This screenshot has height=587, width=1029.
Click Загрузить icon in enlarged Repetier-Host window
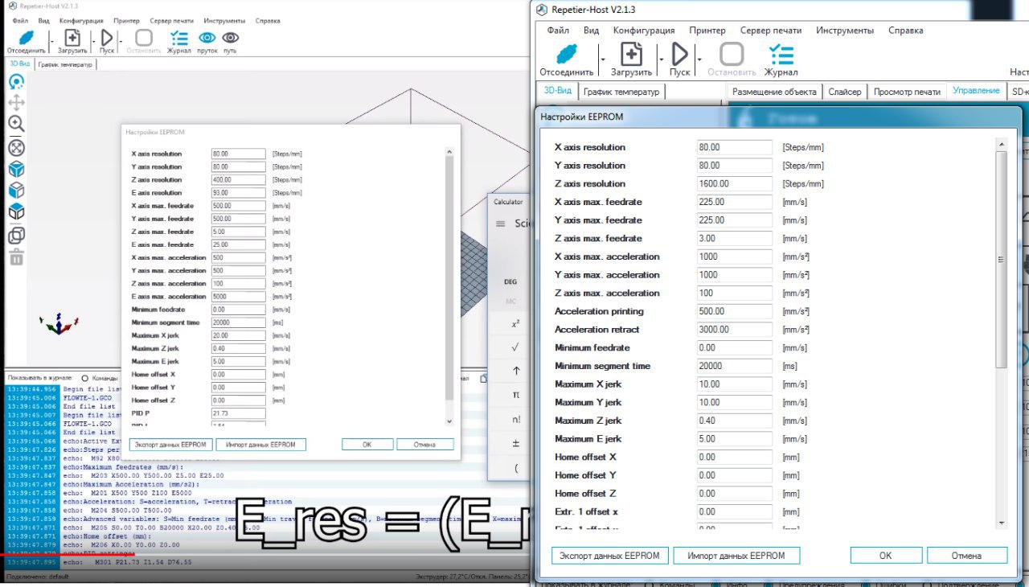point(632,55)
